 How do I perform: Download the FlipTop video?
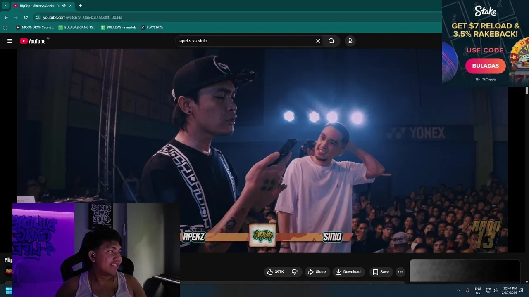pos(348,272)
